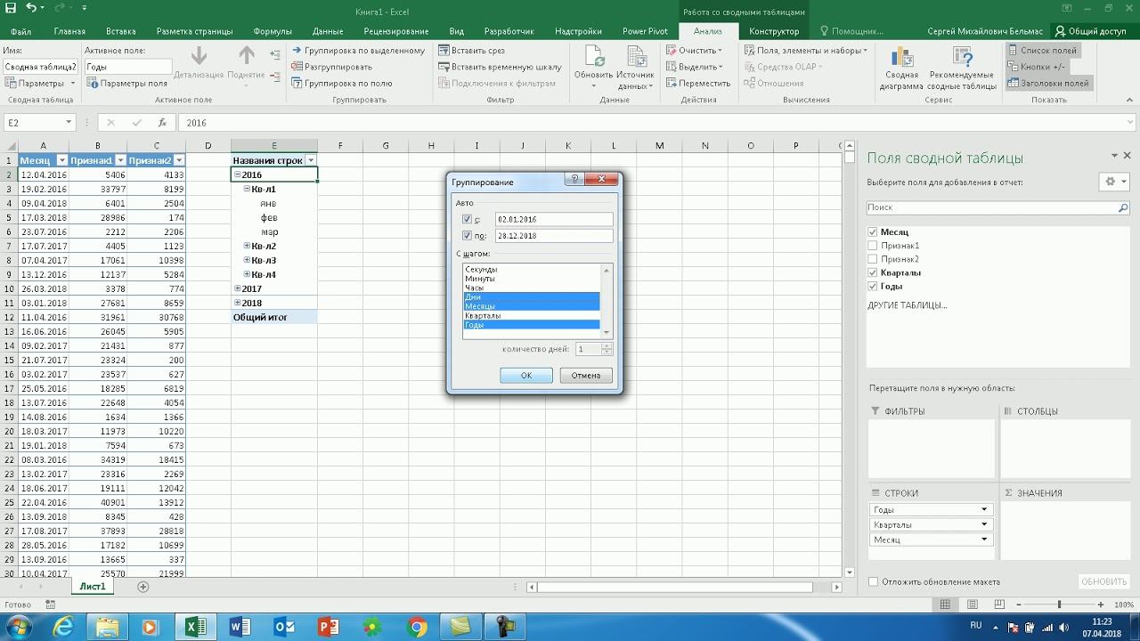Uncheck the Кварталы field checkbox
Viewport: 1140px width, 641px height.
pos(873,272)
